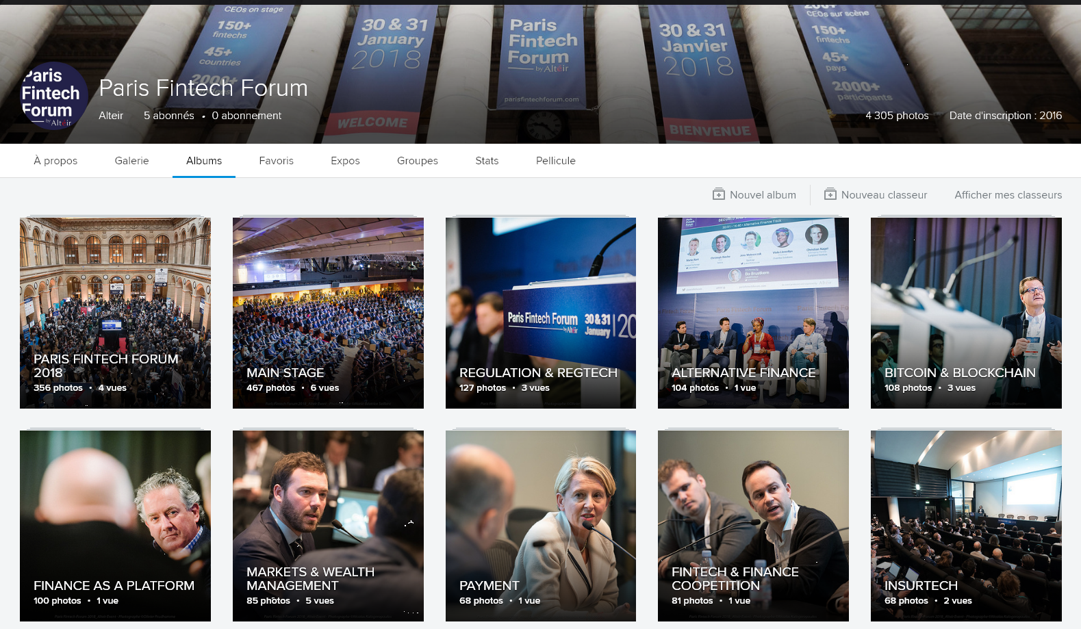Image resolution: width=1081 pixels, height=629 pixels.
Task: Click the Nouvel album plus icon
Action: [719, 194]
